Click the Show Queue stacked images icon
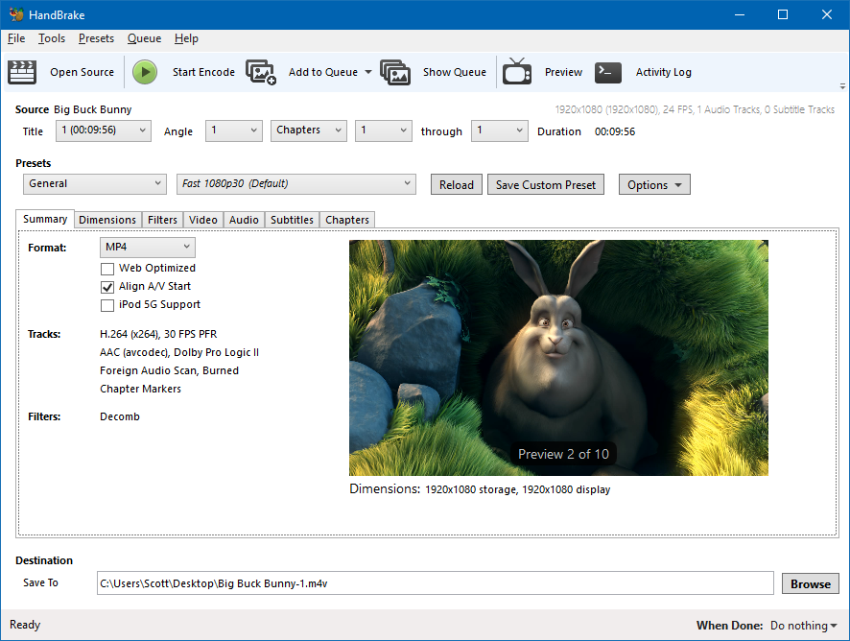850x641 pixels. [x=395, y=72]
